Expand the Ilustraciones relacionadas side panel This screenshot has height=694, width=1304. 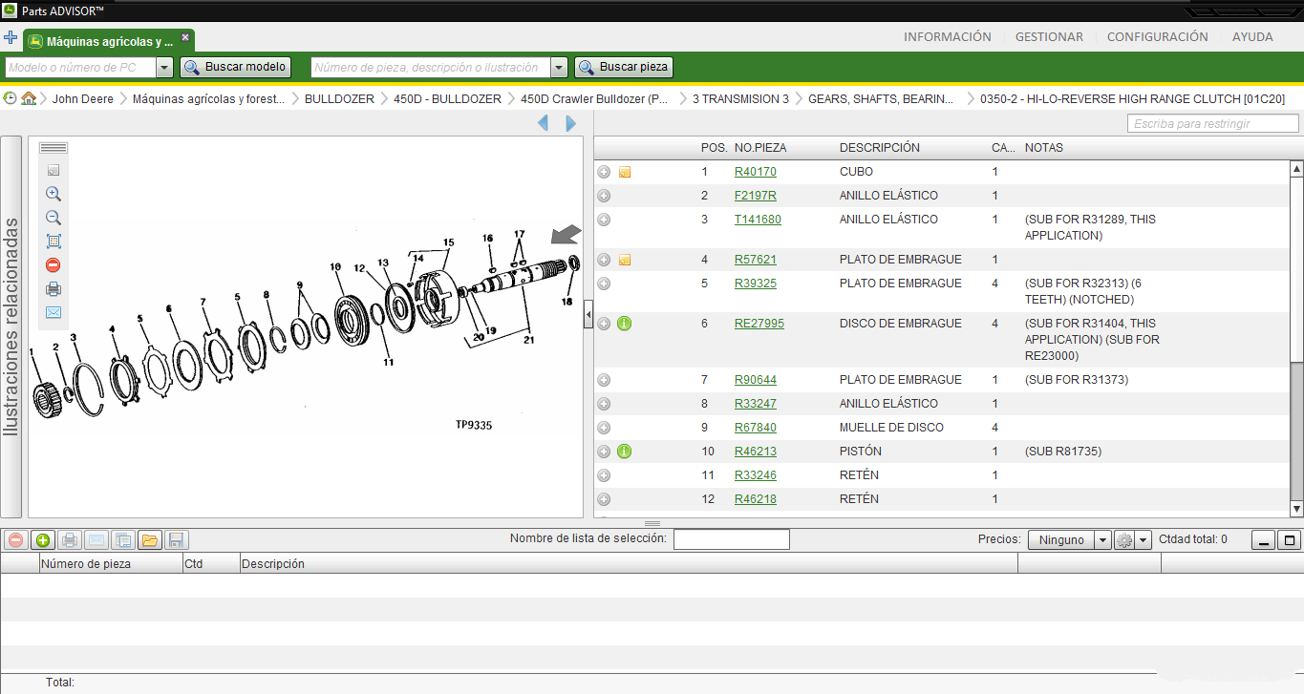[11, 327]
